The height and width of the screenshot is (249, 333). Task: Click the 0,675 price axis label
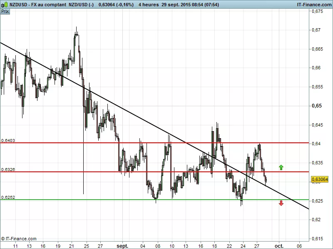(317, 11)
